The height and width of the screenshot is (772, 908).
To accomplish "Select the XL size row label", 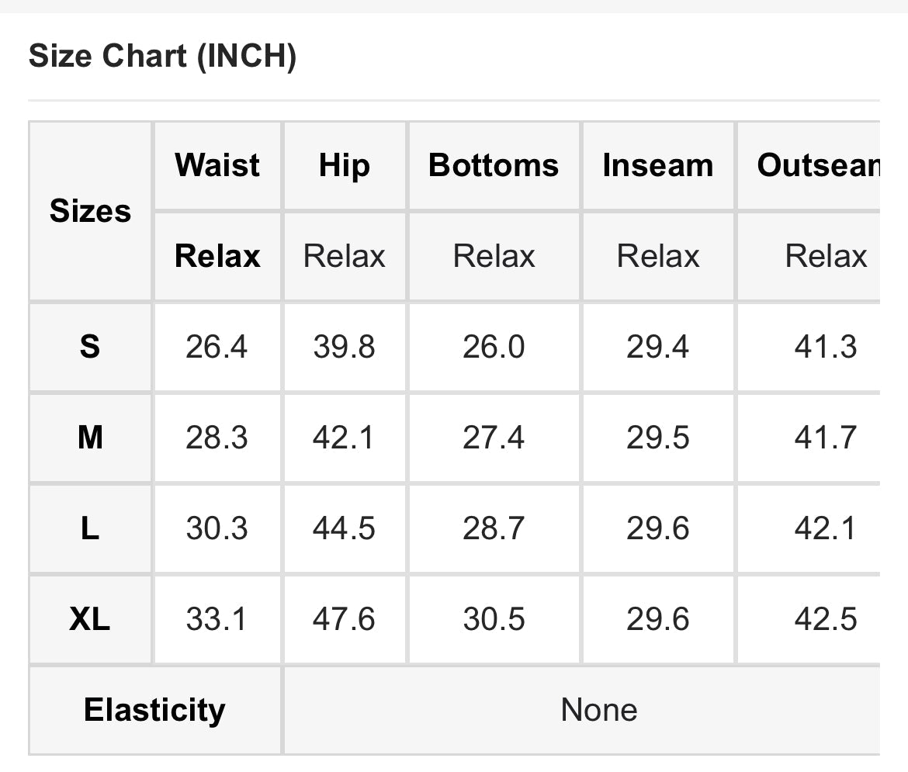I will tap(90, 619).
